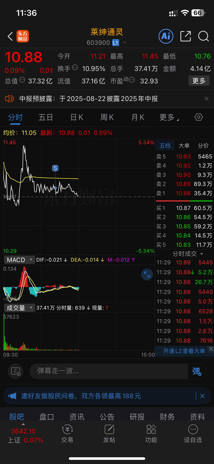Close the 开通L2 banner
Viewport: 214px width, 464px height.
(211, 349)
